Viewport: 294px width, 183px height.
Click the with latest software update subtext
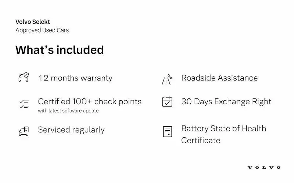tap(68, 111)
